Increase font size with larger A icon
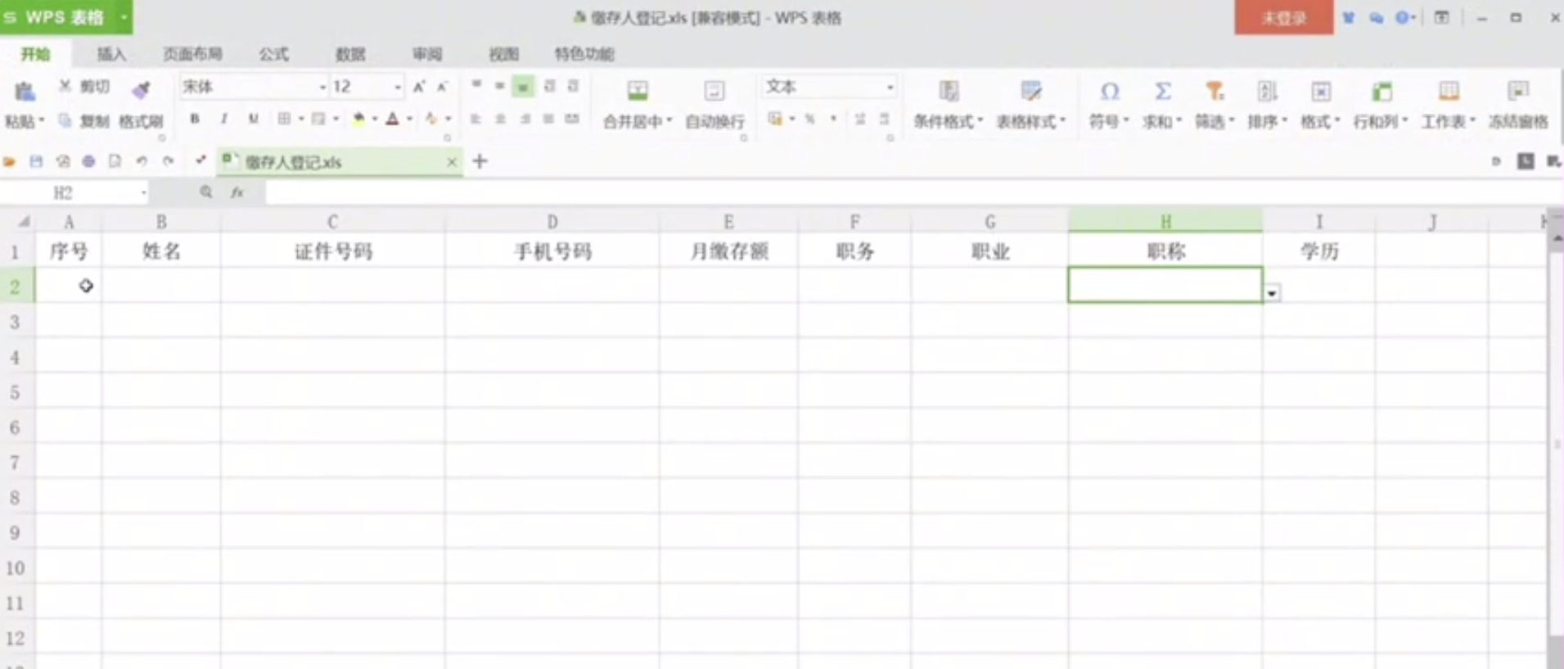1564x669 pixels. point(419,87)
